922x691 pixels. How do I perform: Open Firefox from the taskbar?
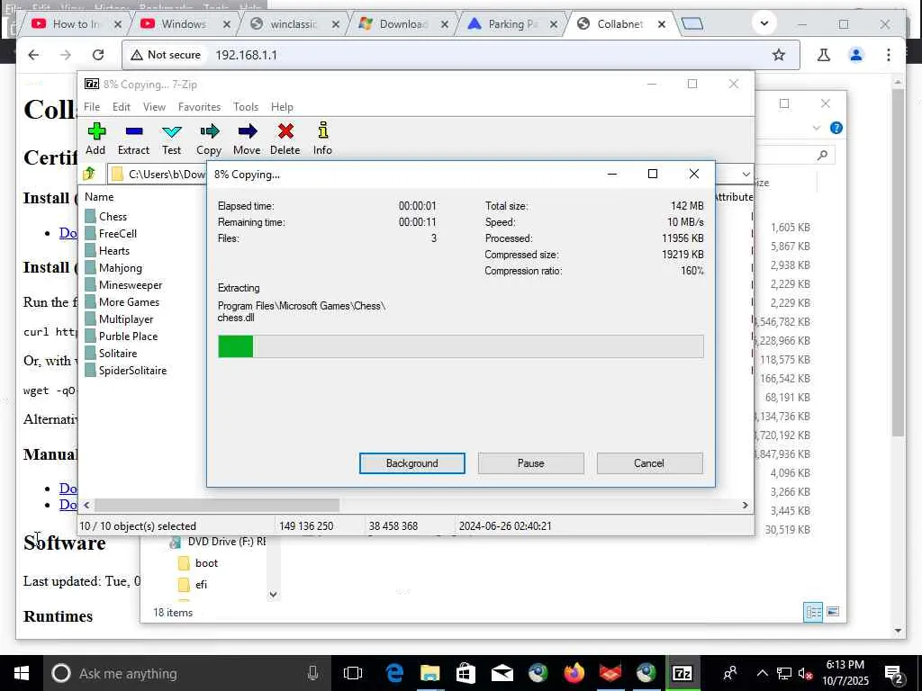tap(574, 673)
